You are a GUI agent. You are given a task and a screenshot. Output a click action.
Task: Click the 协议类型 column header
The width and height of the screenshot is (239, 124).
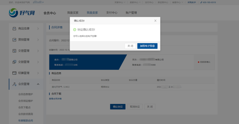coord(105,80)
